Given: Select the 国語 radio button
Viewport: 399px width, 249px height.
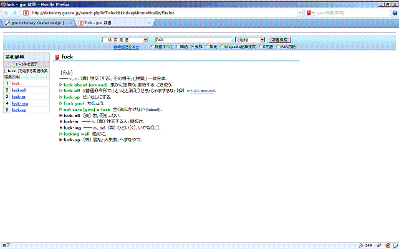Looking at the screenshot, I should pyautogui.click(x=178, y=47).
